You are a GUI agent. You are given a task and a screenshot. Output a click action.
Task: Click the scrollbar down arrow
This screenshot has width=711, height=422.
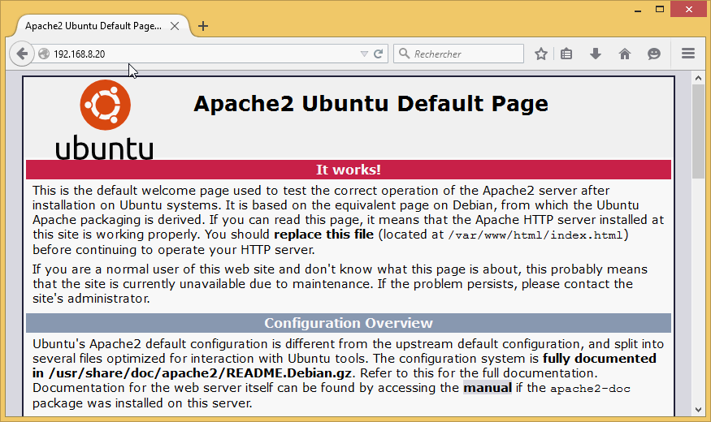pyautogui.click(x=698, y=409)
